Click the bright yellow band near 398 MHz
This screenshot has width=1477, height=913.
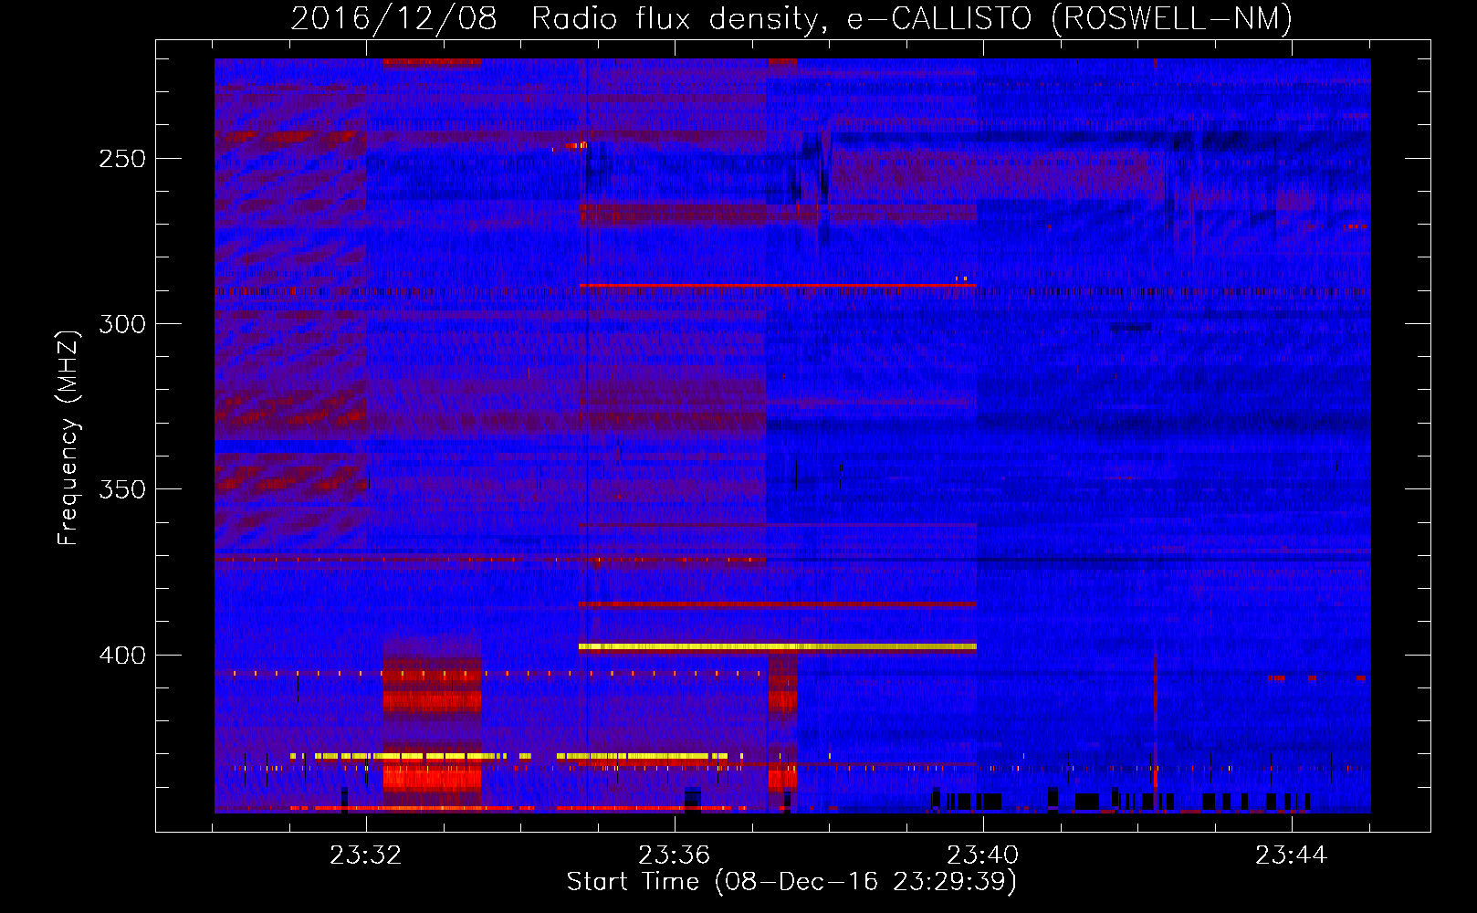[778, 646]
